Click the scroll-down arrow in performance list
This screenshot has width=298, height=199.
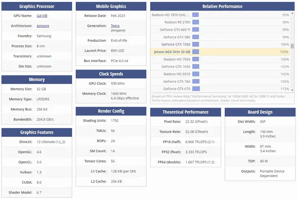[292, 90]
